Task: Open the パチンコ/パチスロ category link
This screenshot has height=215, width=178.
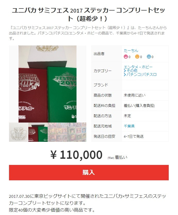Action: pos(141,74)
